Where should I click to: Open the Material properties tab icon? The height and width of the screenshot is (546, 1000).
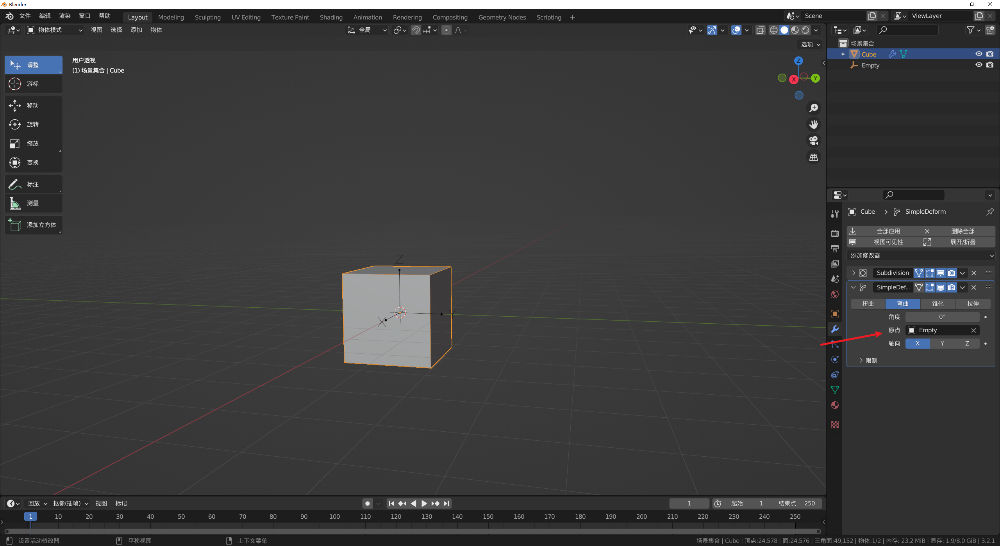point(835,405)
